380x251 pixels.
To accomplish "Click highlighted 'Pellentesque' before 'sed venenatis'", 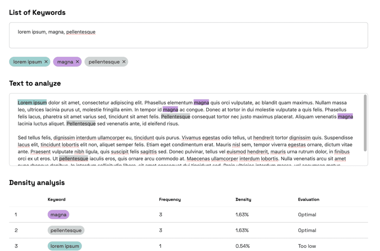I will point(81,124).
